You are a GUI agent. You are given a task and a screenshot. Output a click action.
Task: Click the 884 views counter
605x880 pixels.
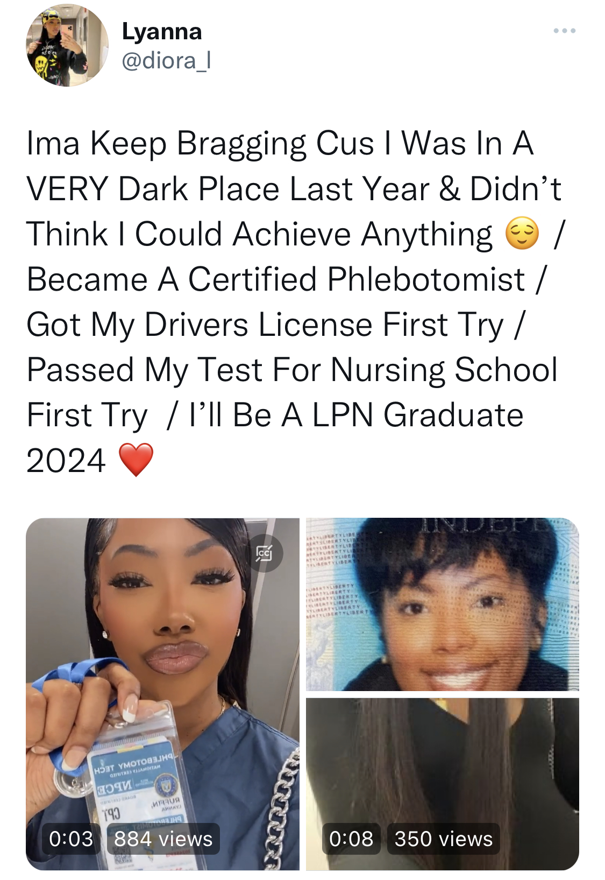point(163,839)
